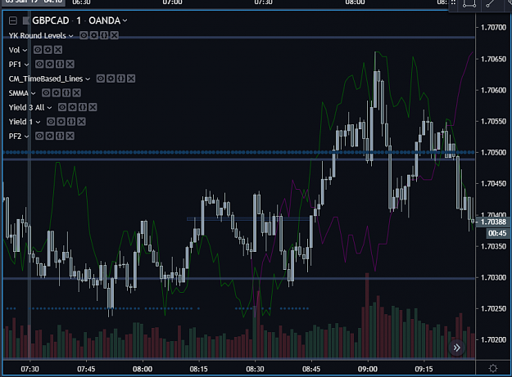This screenshot has width=512, height=377.
Task: Collapse the indicator legend with the minus box
Action: point(13,21)
